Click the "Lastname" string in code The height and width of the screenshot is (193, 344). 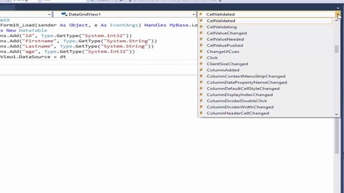point(38,46)
